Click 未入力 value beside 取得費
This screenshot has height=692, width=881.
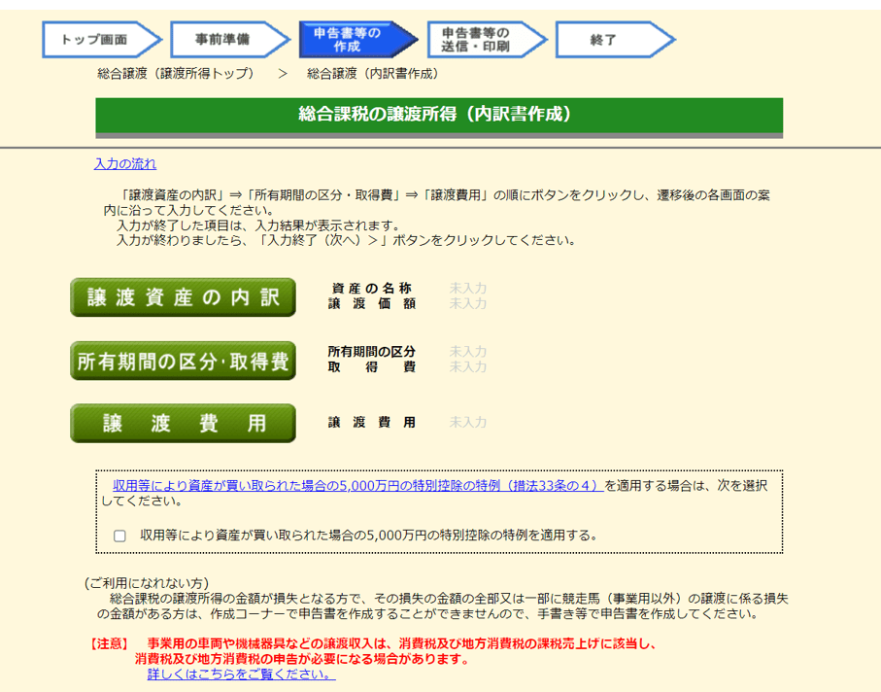(x=468, y=367)
